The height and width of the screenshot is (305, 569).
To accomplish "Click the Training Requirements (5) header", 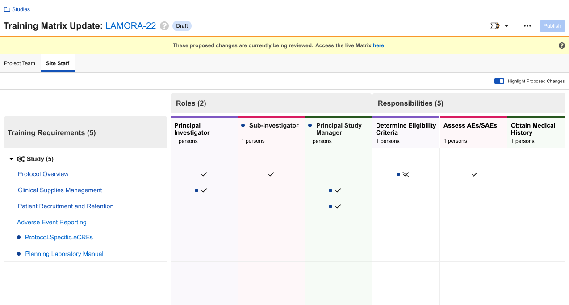I will click(85, 132).
